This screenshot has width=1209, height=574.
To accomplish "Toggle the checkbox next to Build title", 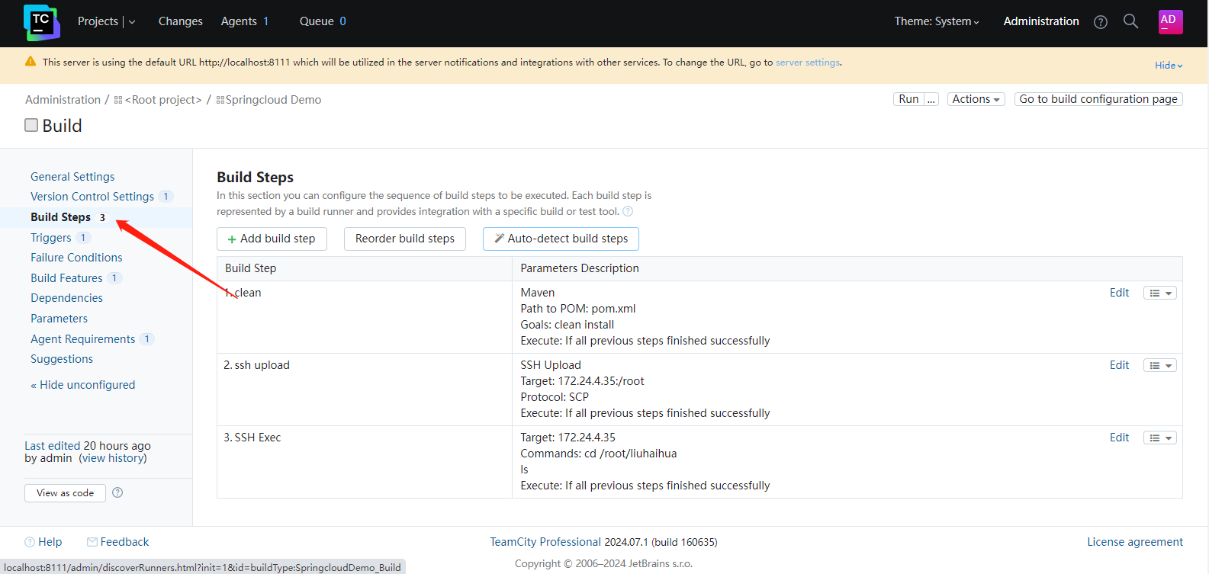I will pyautogui.click(x=31, y=125).
